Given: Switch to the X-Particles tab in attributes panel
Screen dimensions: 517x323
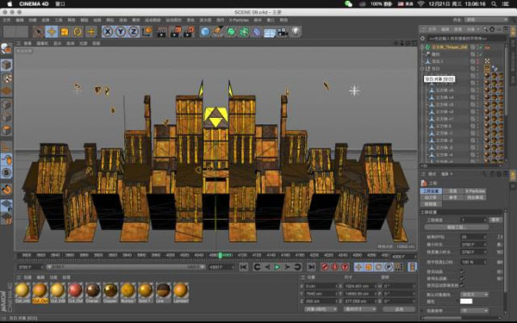Looking at the screenshot, I should (475, 191).
